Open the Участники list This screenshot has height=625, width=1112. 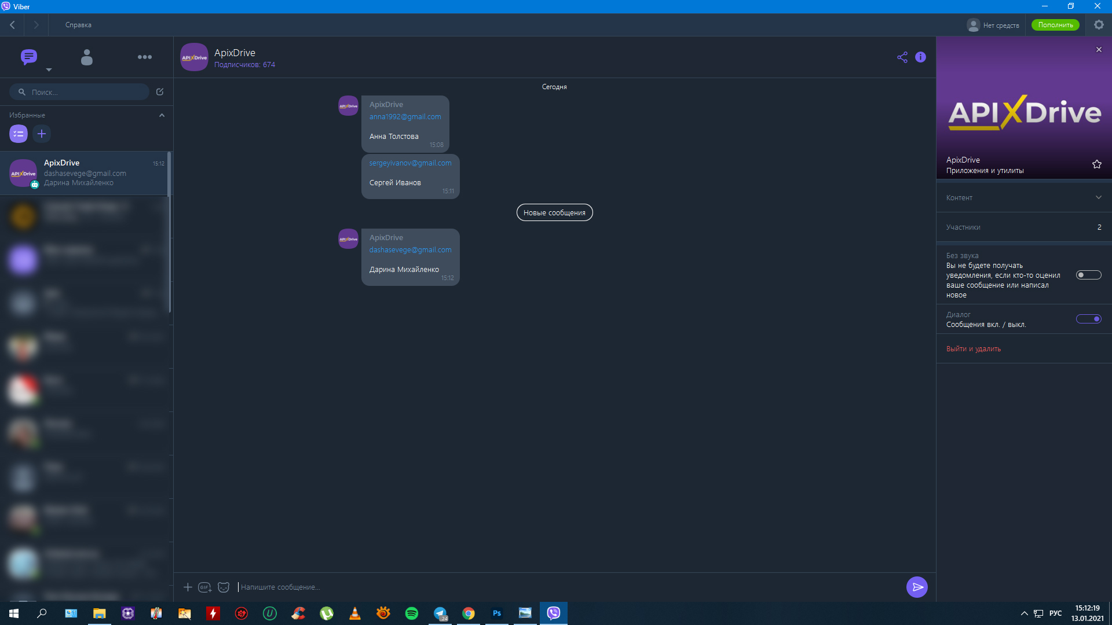[1024, 227]
